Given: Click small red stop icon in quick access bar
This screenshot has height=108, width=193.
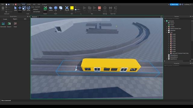Looking at the screenshot, I should coord(16,4).
